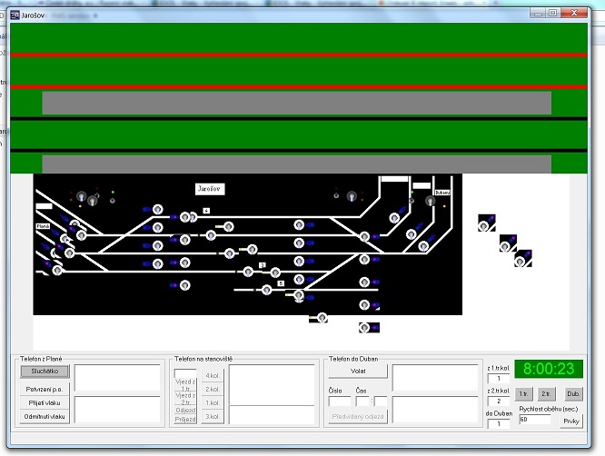This screenshot has width=605, height=456.
Task: Turn the left rotary key switch near Plané
Action: tap(81, 196)
